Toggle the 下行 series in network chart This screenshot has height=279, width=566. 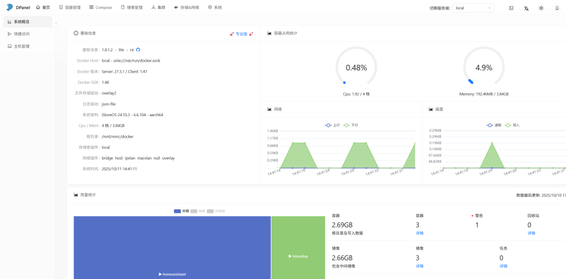[x=351, y=125]
